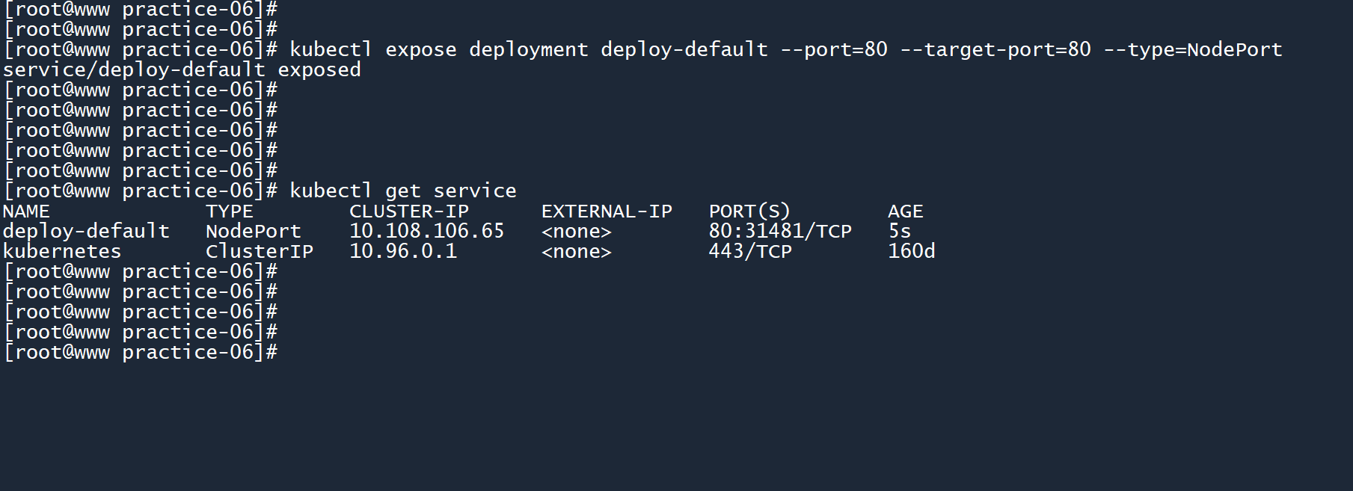Click the 443/TCP port value
The width and height of the screenshot is (1353, 491).
(750, 252)
